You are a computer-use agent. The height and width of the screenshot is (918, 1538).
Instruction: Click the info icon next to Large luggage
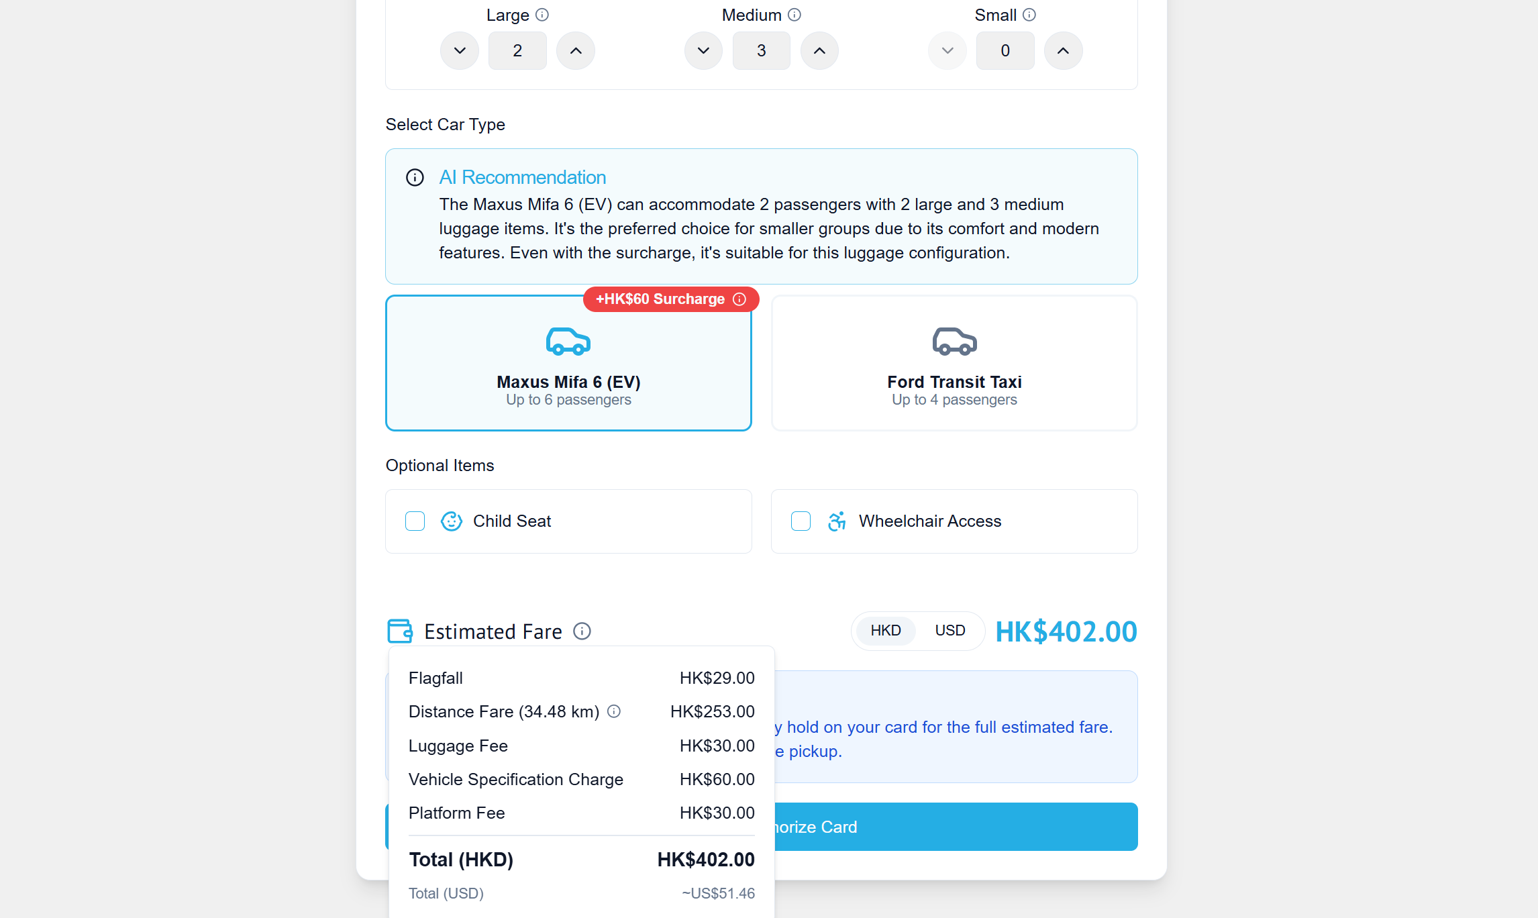[542, 14]
